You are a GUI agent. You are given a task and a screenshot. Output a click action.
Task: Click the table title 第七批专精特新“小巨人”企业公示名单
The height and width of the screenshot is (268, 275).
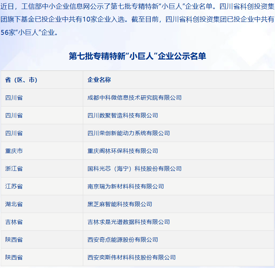(137, 56)
